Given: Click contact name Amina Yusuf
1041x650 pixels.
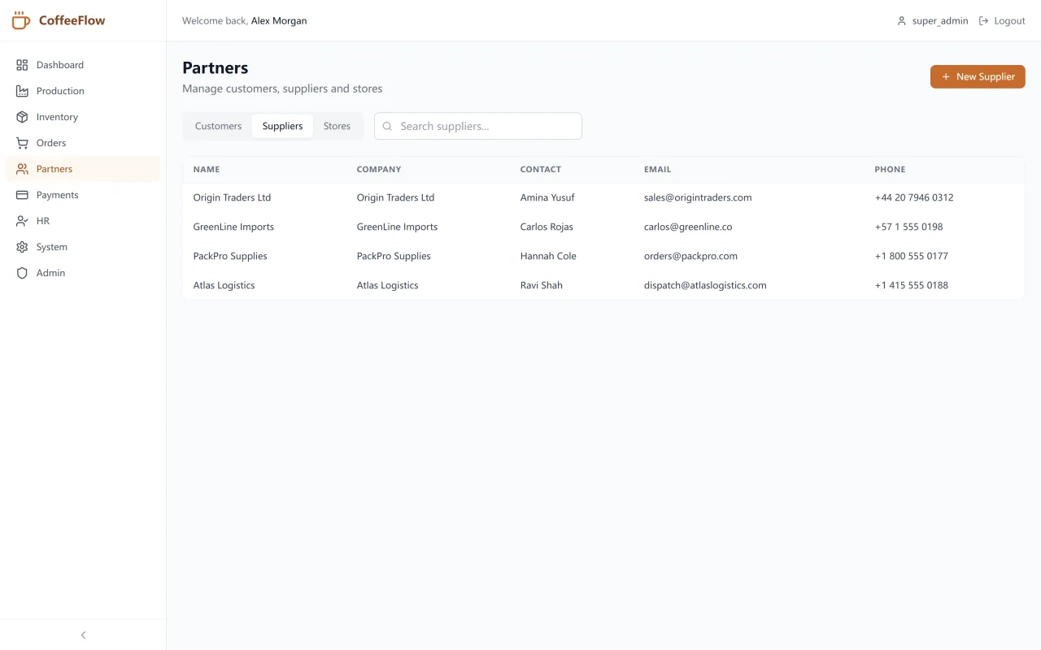Looking at the screenshot, I should click(x=547, y=197).
